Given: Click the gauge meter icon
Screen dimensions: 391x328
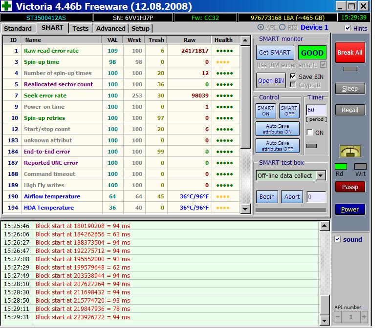Looking at the screenshot, I should tap(350, 151).
